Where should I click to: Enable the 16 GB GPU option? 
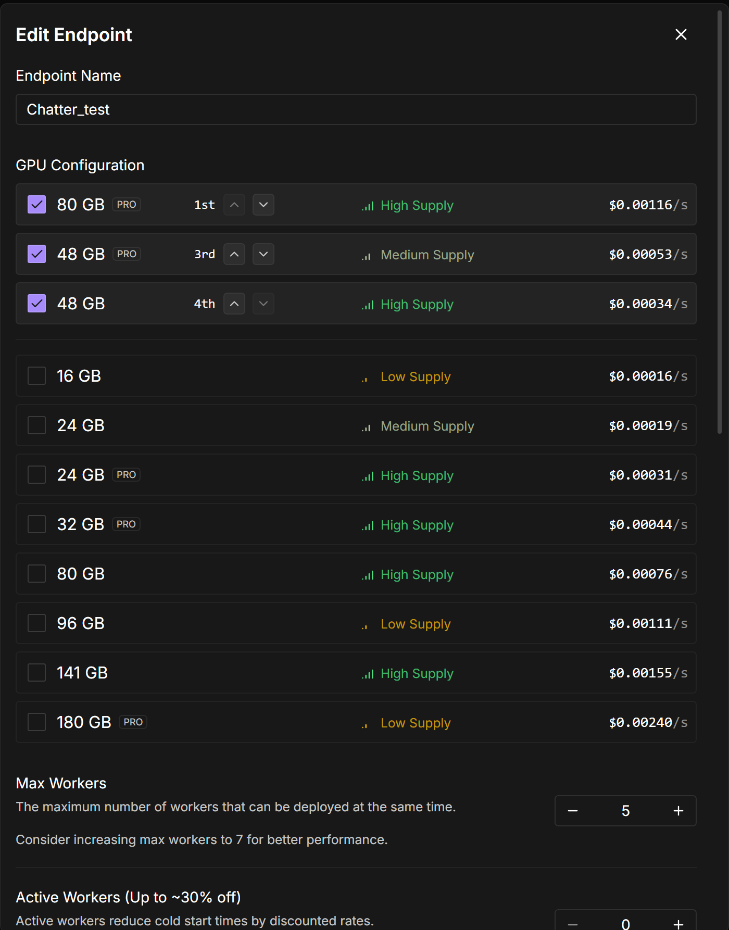point(37,376)
